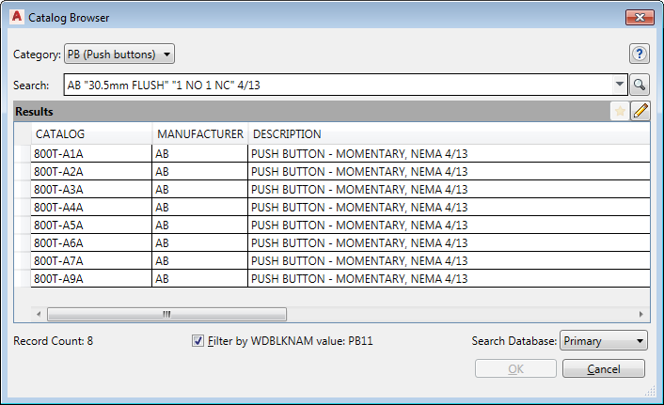
Task: Select catalog entry 800T-A2A
Action: coord(91,171)
